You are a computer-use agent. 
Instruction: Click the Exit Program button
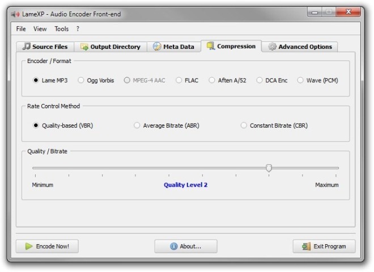(x=324, y=246)
